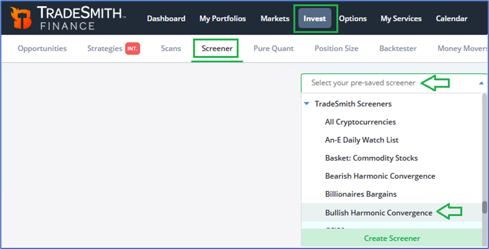Switch to the Scans tab
The height and width of the screenshot is (249, 489).
point(171,48)
